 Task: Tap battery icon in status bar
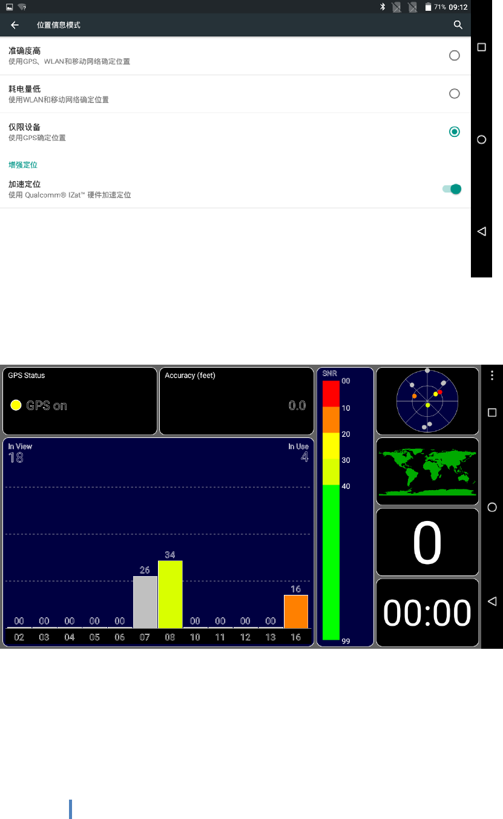[428, 7]
